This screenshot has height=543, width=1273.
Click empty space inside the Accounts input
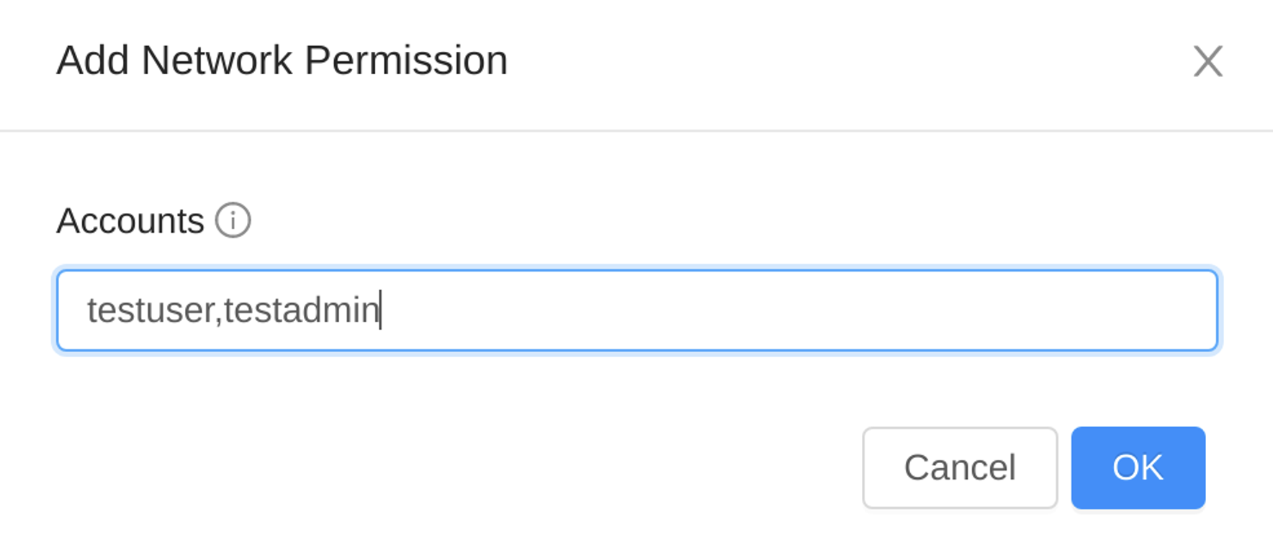click(x=792, y=310)
